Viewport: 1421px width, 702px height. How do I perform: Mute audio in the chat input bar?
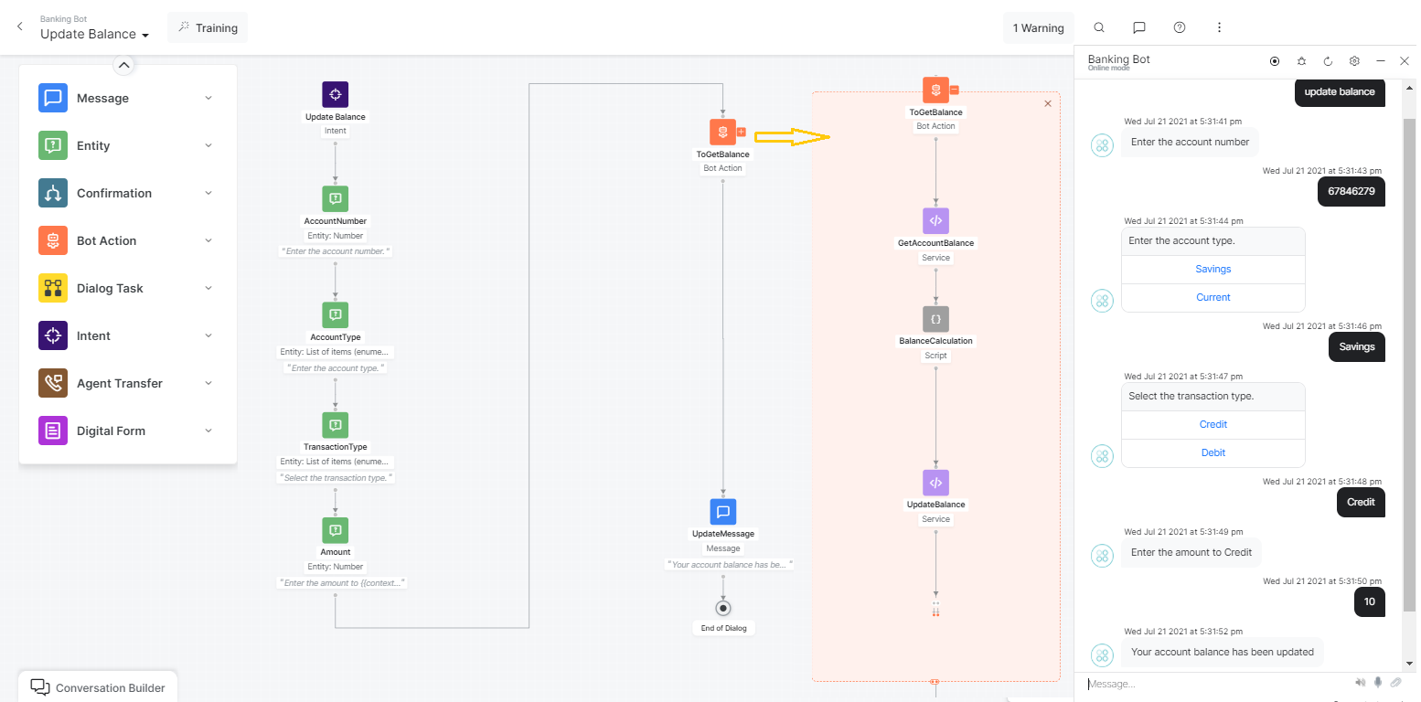click(x=1360, y=682)
